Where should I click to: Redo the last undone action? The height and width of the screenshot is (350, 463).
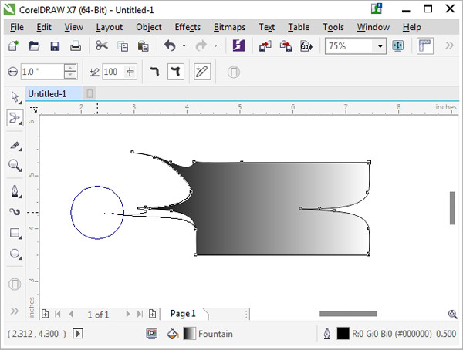pyautogui.click(x=201, y=45)
